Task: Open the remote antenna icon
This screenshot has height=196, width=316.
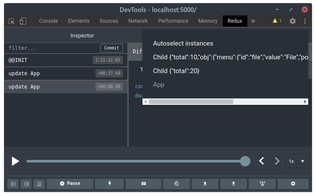Action: (262, 184)
